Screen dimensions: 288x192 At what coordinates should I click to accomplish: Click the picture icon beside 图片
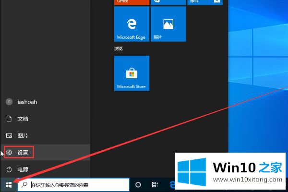point(9,135)
